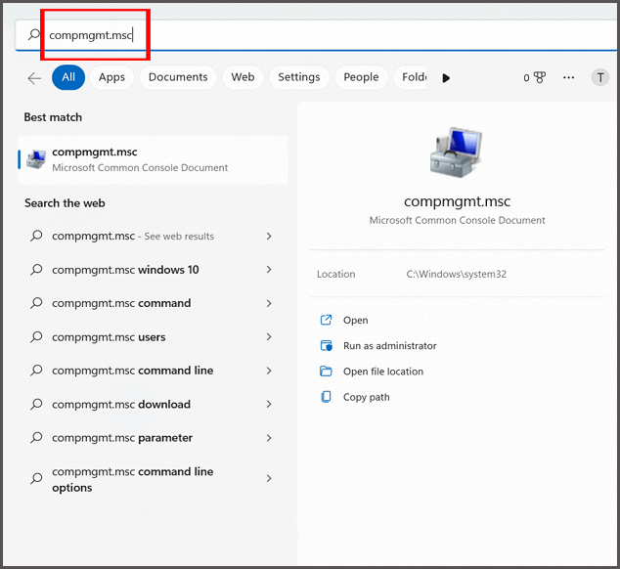Viewport: 620px width, 569px height.
Task: Choose Open file location
Action: pos(383,372)
